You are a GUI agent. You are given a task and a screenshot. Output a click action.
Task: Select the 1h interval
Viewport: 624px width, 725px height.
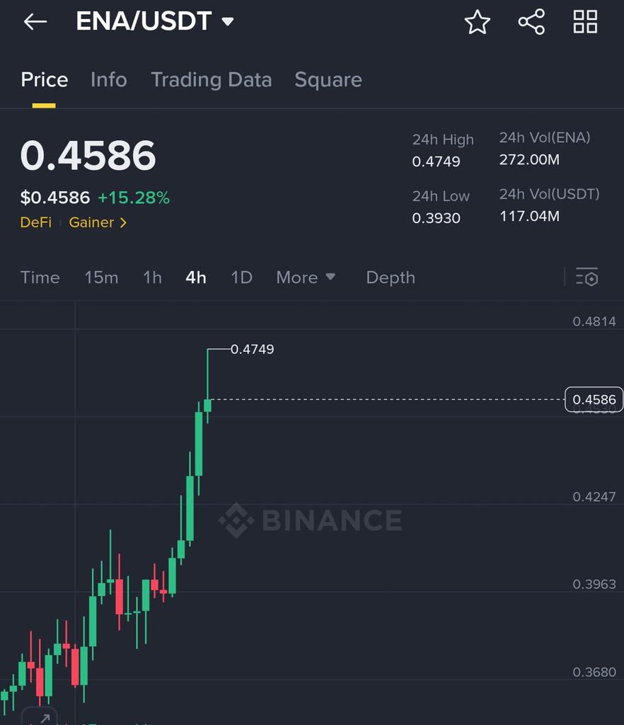152,278
